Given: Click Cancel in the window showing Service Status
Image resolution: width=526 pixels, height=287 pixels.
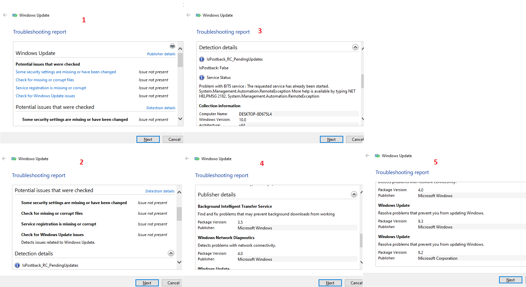Looking at the screenshot, I should tap(355, 140).
